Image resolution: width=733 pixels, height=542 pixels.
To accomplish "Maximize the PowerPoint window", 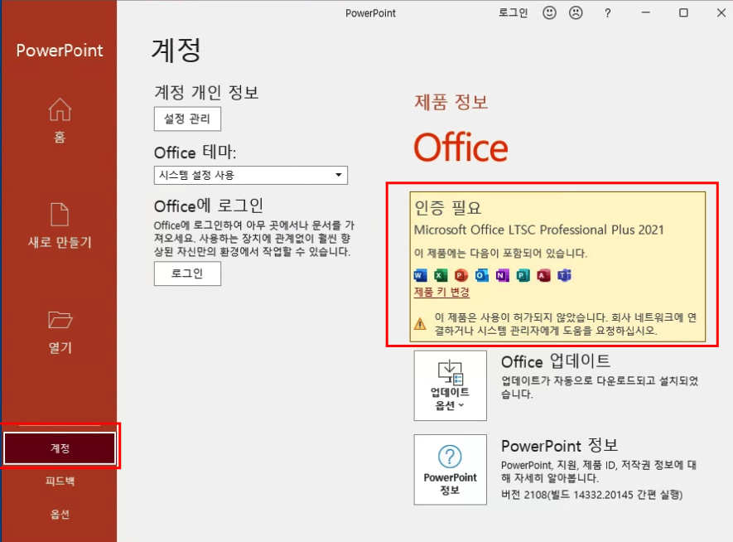I will (x=683, y=12).
